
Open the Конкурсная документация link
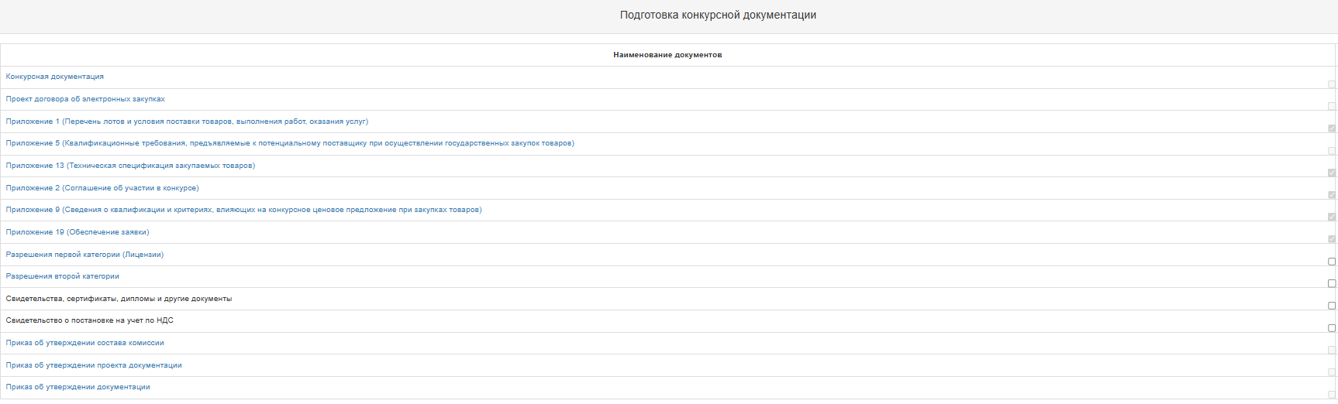[x=54, y=77]
